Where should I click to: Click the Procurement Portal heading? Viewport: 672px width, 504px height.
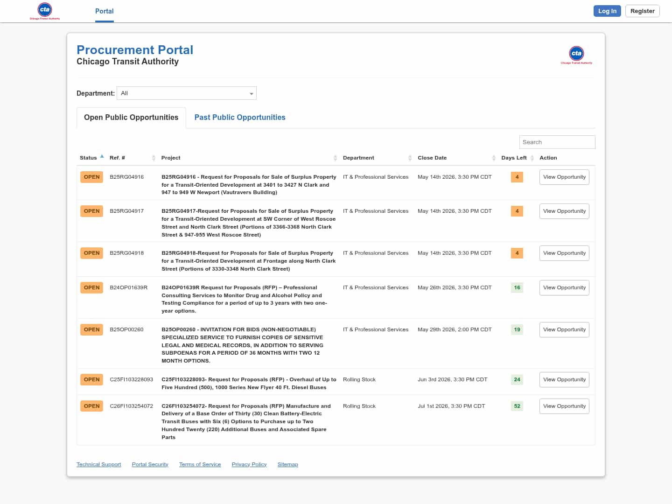pos(135,50)
